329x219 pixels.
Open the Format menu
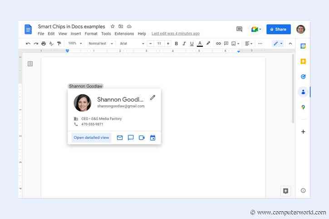pyautogui.click(x=91, y=34)
